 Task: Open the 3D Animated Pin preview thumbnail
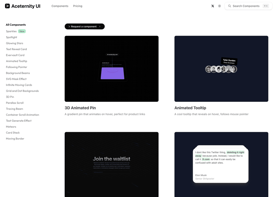112,69
